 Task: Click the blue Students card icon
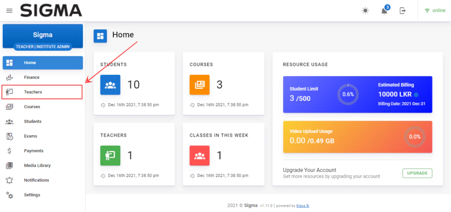[110, 85]
